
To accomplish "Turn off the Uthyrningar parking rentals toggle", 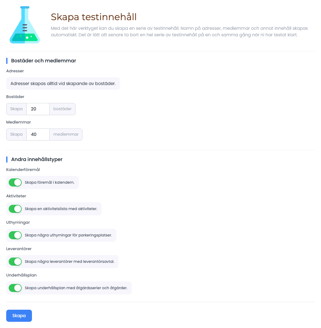I will point(15,235).
